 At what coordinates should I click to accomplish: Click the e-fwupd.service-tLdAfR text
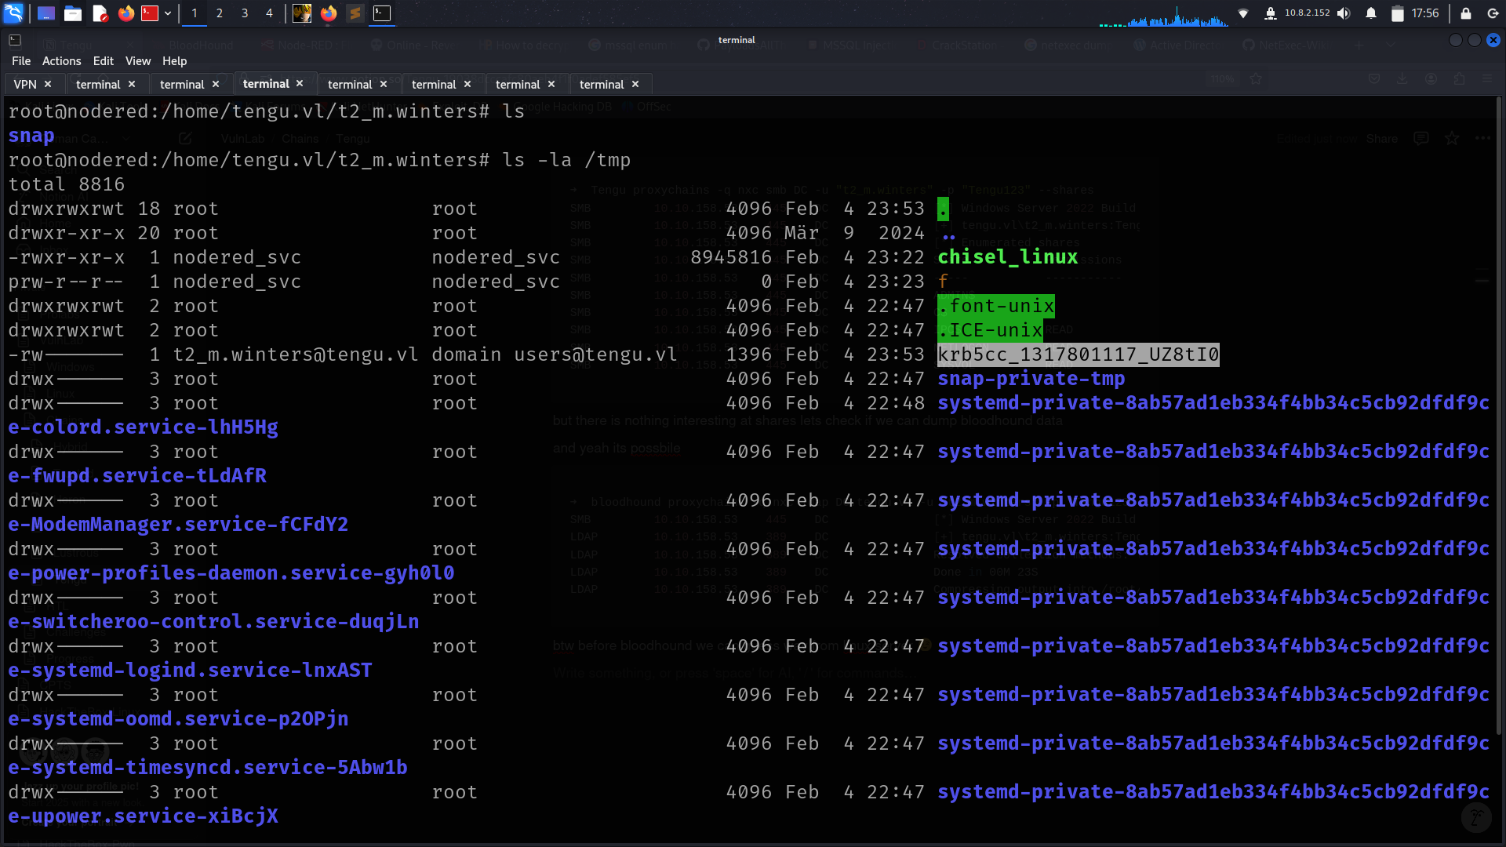pyautogui.click(x=137, y=476)
